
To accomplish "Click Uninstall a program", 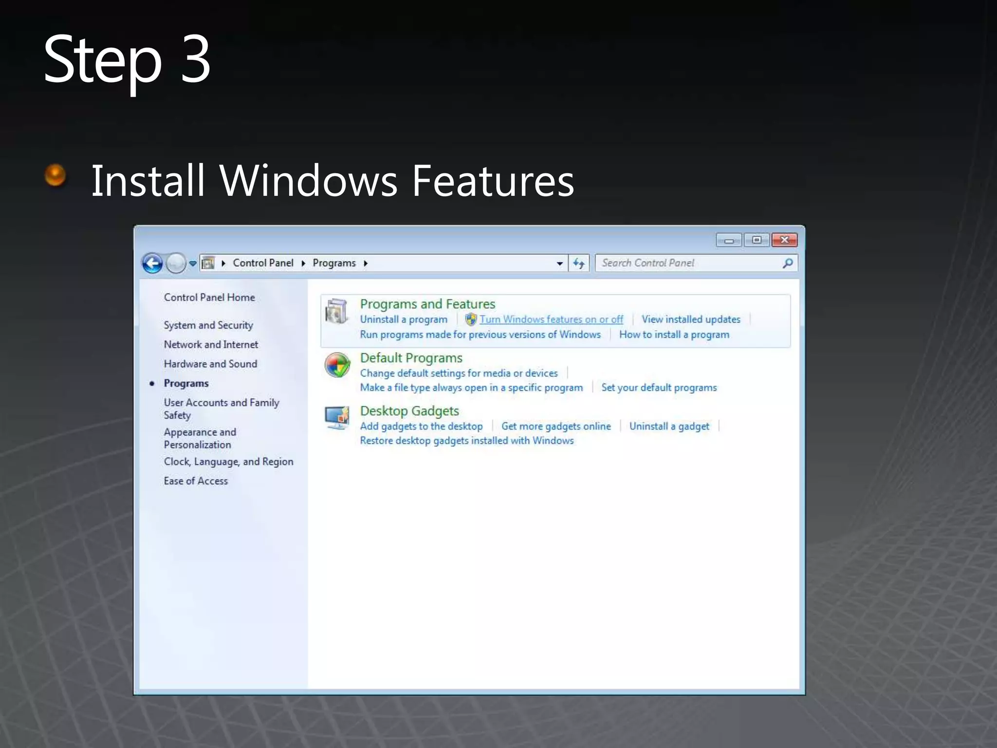I will coord(404,319).
